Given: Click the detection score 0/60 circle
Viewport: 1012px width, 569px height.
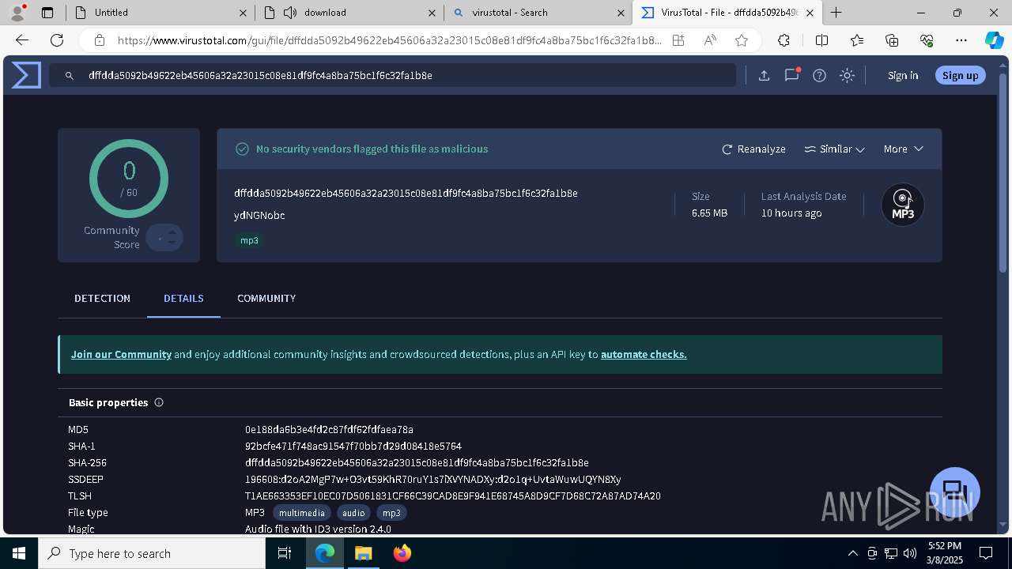Looking at the screenshot, I should [x=129, y=179].
